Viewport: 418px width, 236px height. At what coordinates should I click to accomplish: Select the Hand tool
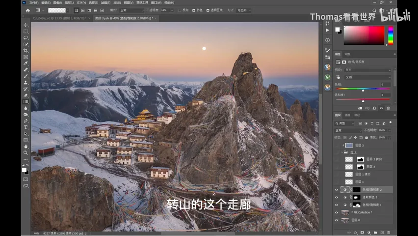(x=26, y=147)
